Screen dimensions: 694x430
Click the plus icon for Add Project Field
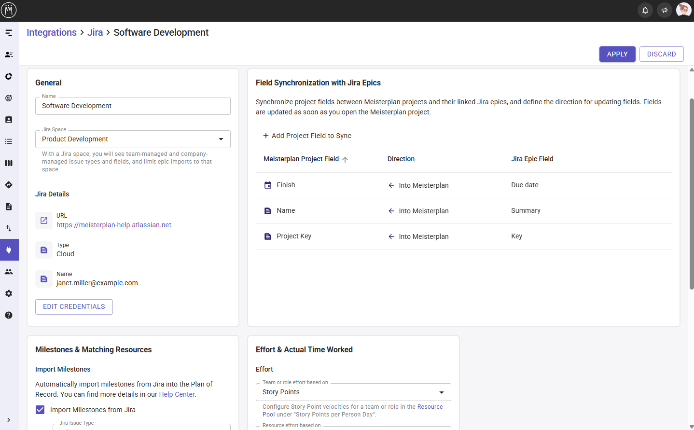coord(266,136)
